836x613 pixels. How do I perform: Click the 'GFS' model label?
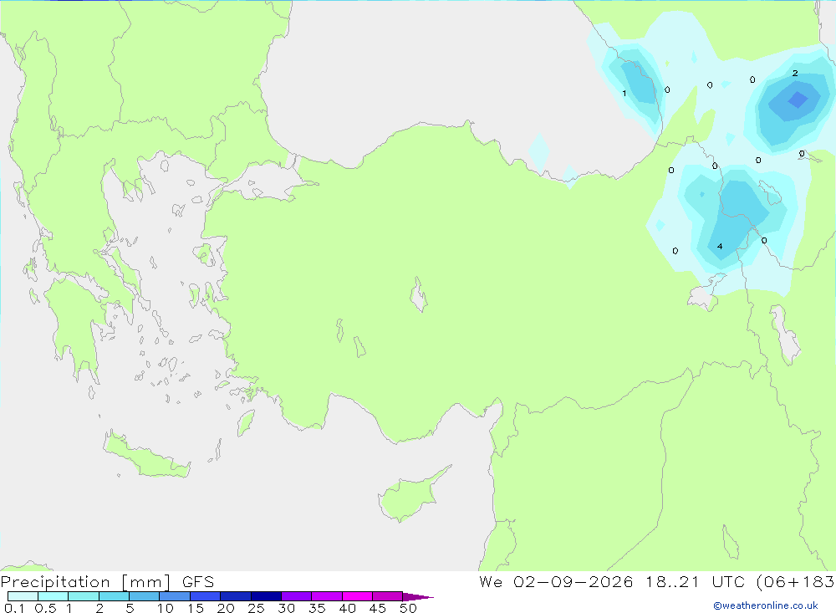coord(198,582)
